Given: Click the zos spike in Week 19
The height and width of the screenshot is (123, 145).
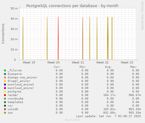Looking at the screenshot, I should coord(23,38).
